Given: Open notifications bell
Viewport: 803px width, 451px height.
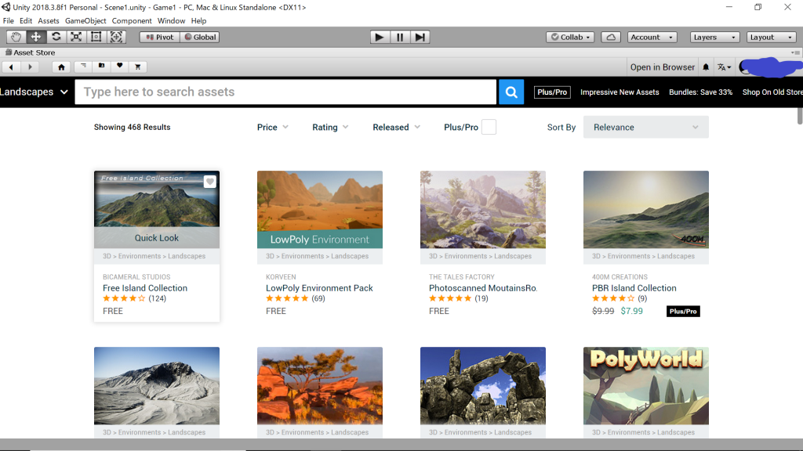Looking at the screenshot, I should pyautogui.click(x=706, y=67).
